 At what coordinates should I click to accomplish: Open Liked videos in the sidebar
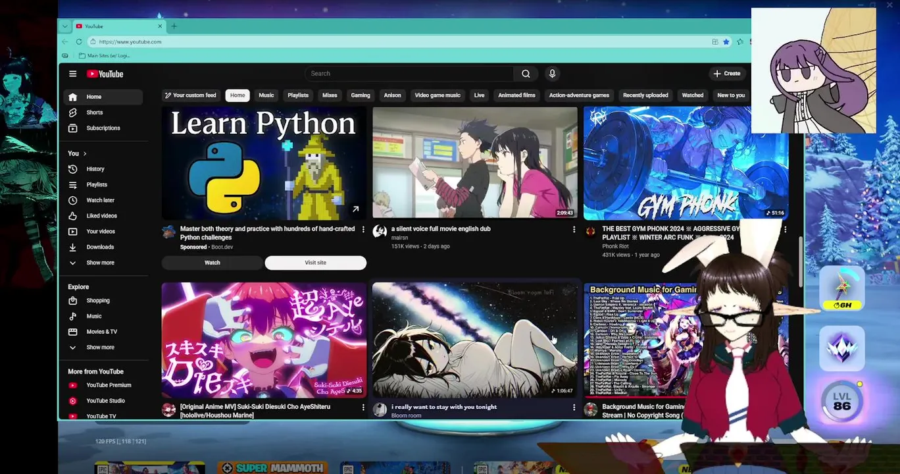(x=104, y=216)
